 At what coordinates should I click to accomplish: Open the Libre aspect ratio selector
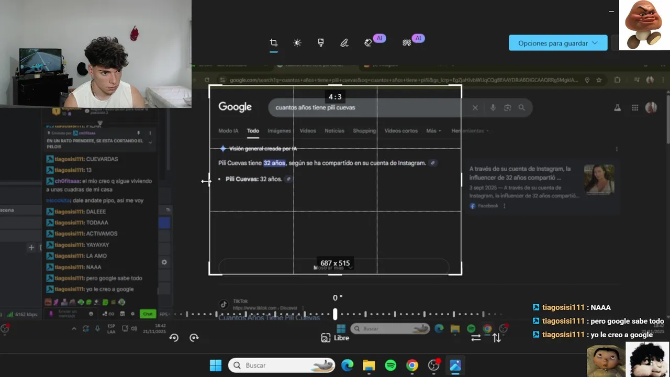tap(335, 338)
